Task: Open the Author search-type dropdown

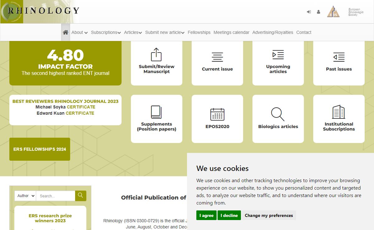Action: (x=25, y=196)
